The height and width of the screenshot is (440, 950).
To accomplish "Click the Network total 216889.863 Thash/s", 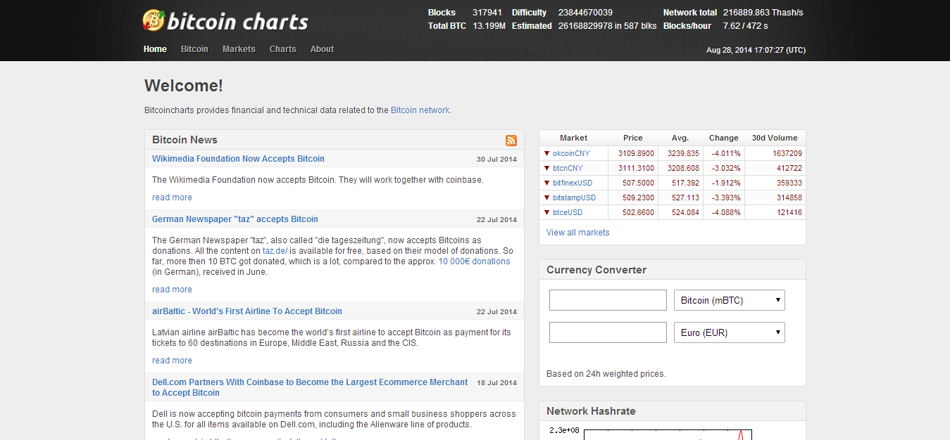I will click(763, 13).
